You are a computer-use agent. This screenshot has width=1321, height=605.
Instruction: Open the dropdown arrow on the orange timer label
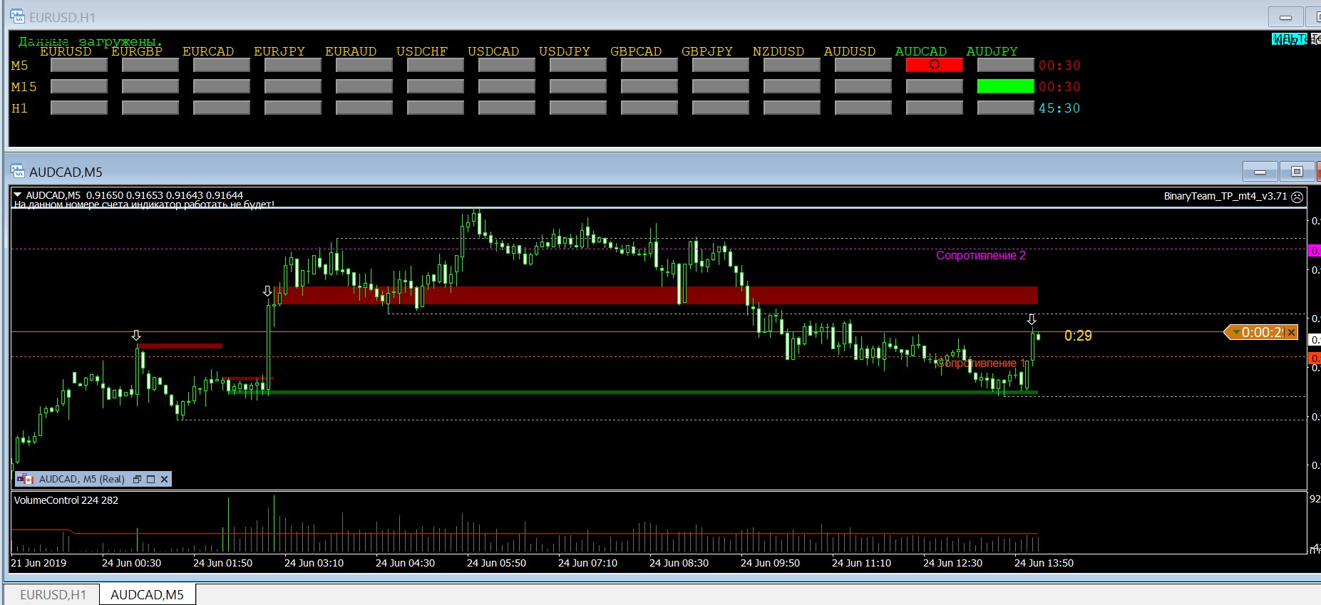(1235, 333)
